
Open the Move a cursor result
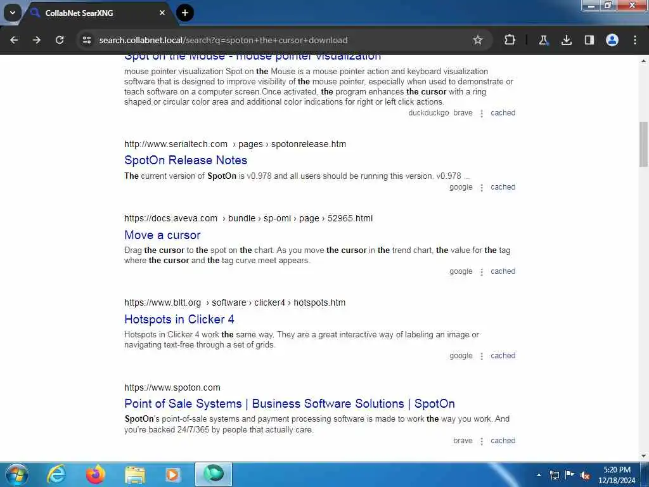pyautogui.click(x=162, y=235)
